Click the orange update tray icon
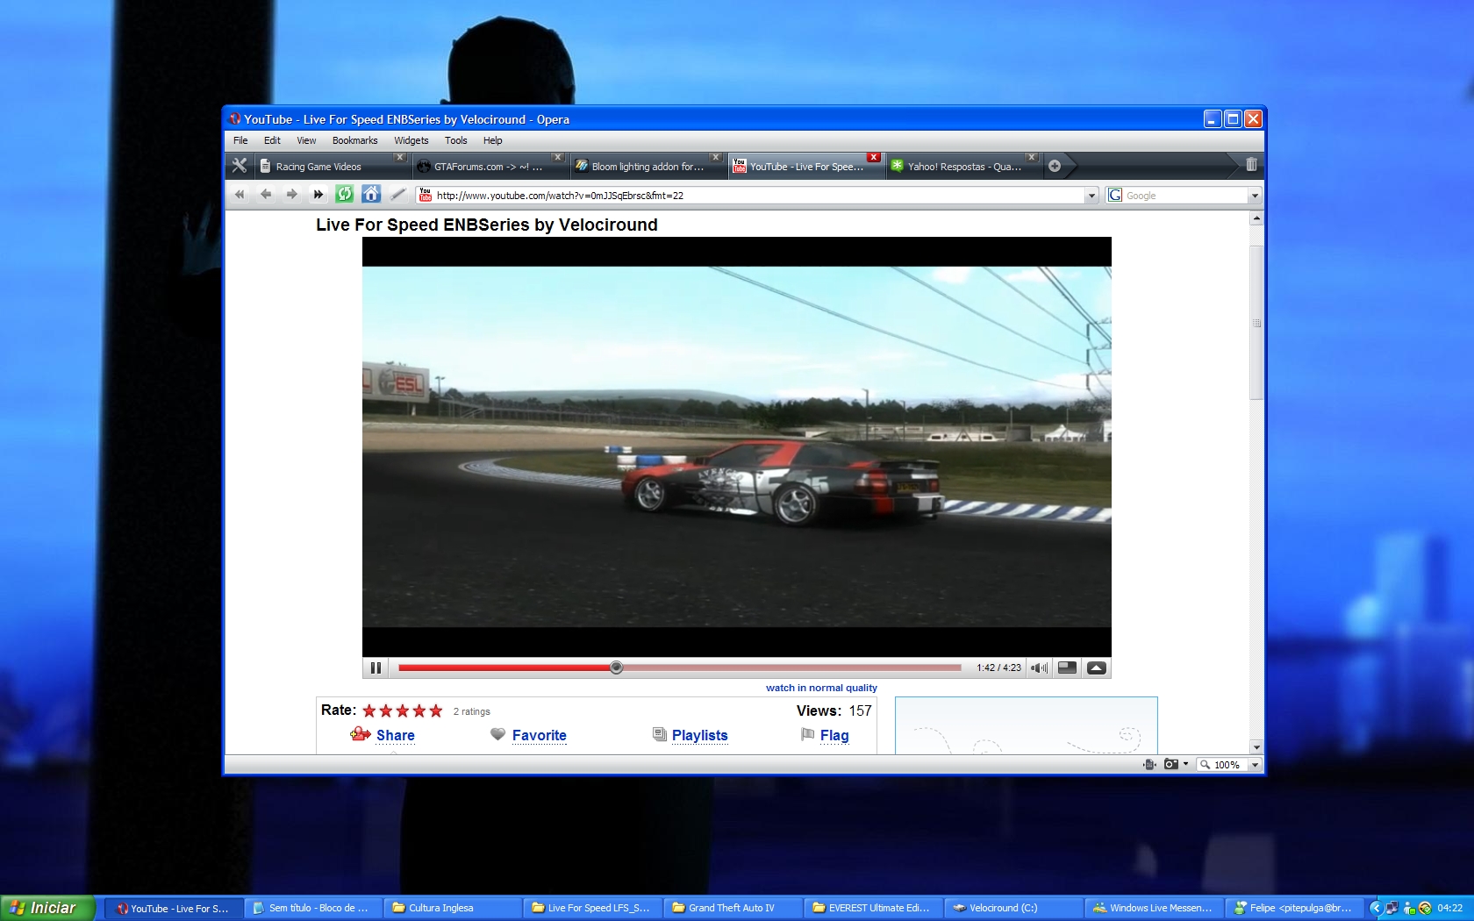 pos(1425,908)
